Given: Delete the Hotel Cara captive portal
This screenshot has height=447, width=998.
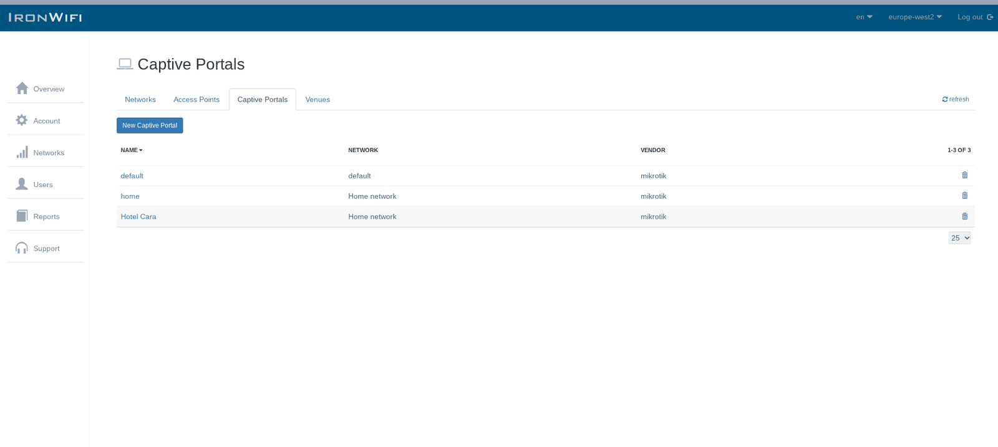Looking at the screenshot, I should click(964, 216).
